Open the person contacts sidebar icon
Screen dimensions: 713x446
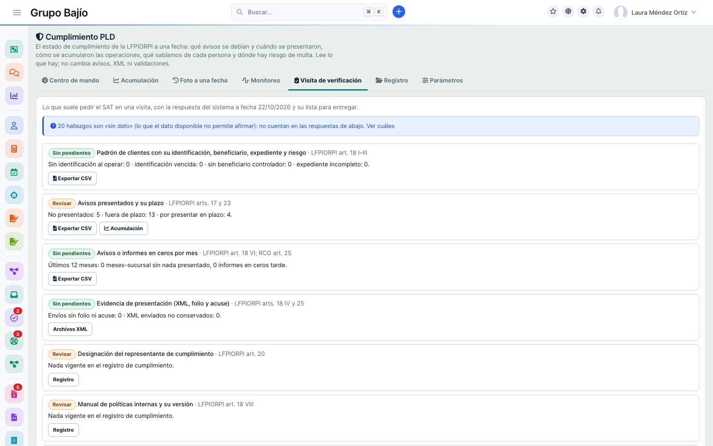(14, 125)
